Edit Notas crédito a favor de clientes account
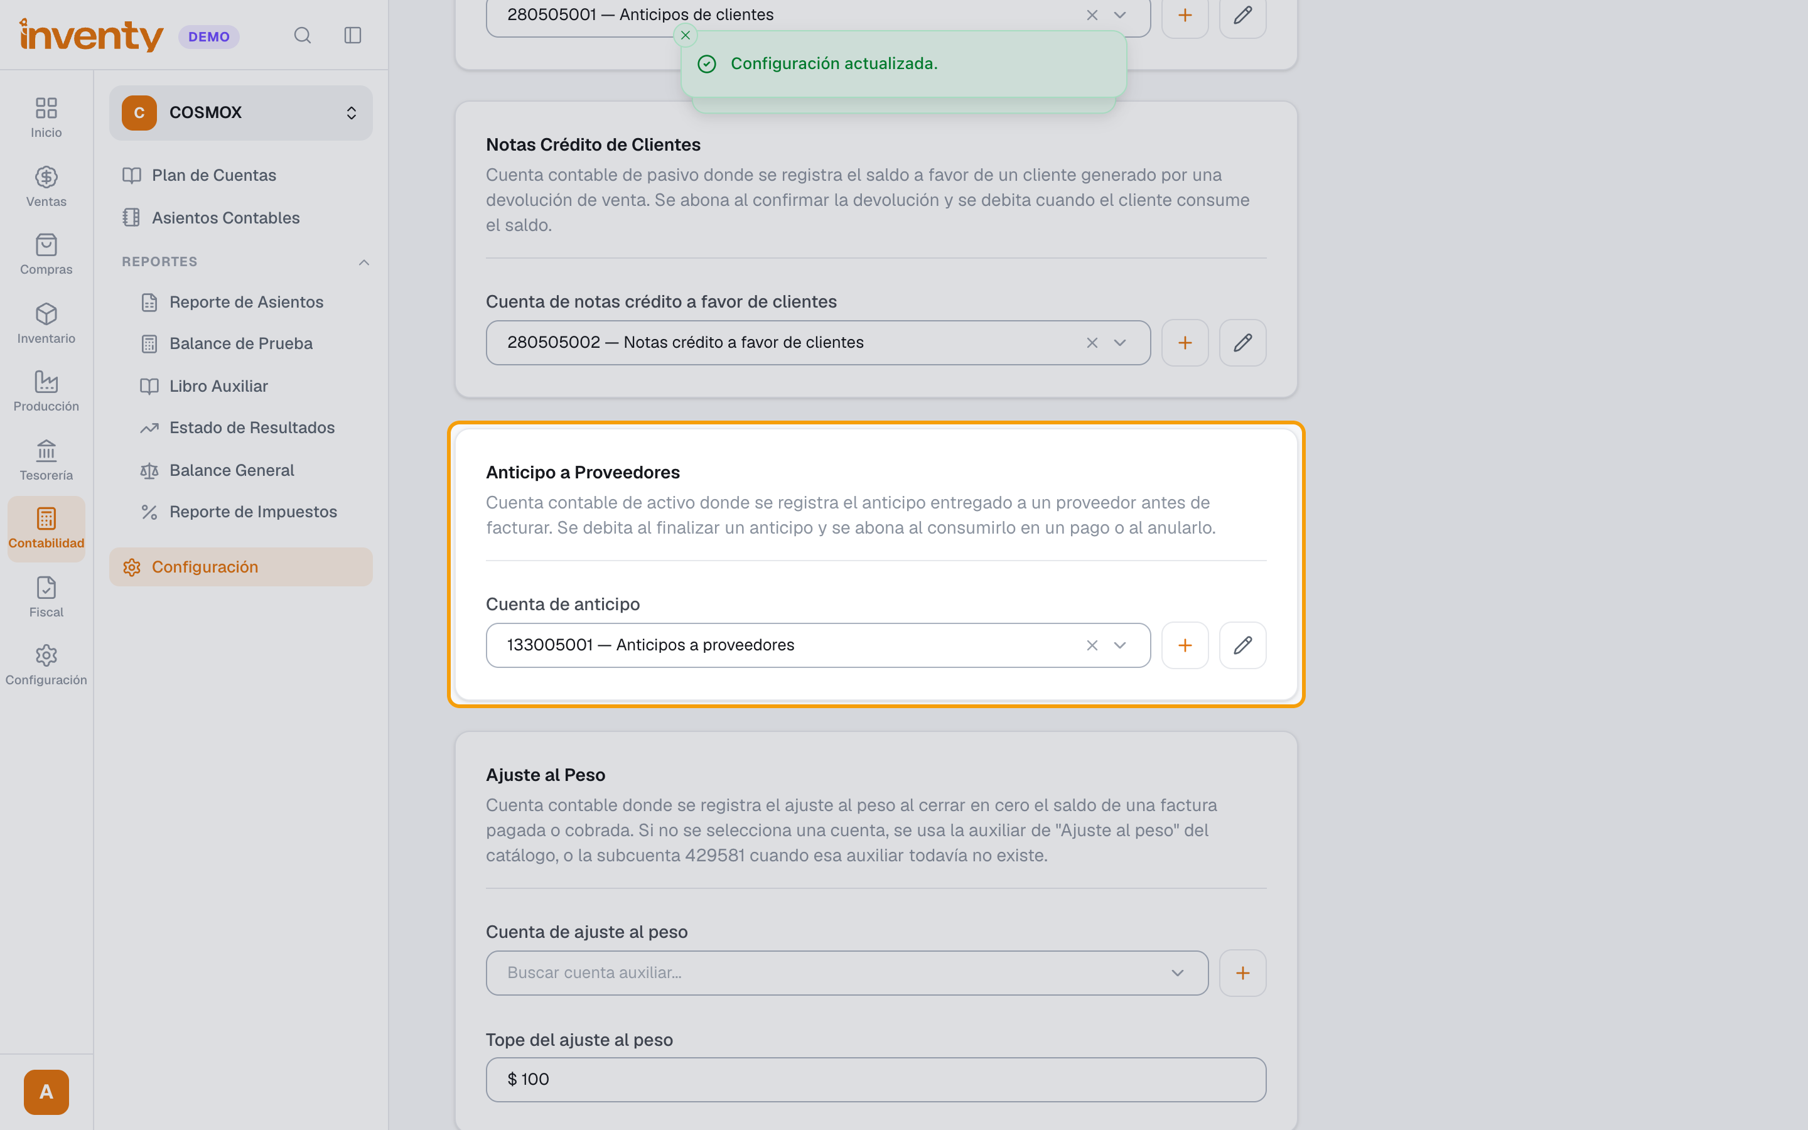The height and width of the screenshot is (1130, 1808). [x=1242, y=342]
